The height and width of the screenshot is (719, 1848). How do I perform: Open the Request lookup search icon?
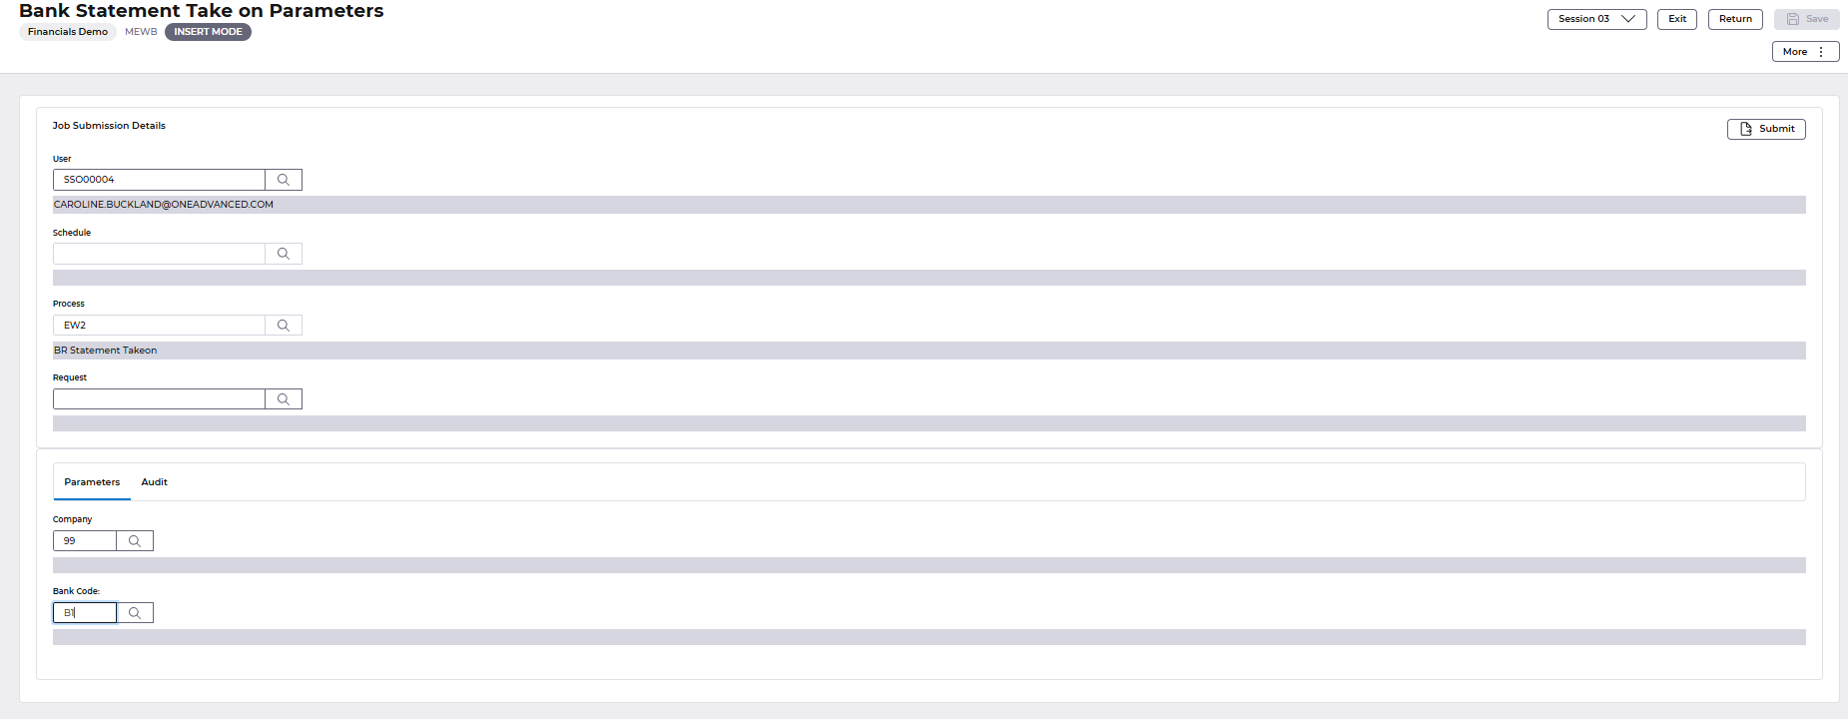coord(284,399)
